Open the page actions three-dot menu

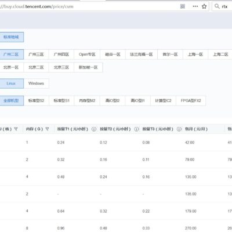coord(195,6)
